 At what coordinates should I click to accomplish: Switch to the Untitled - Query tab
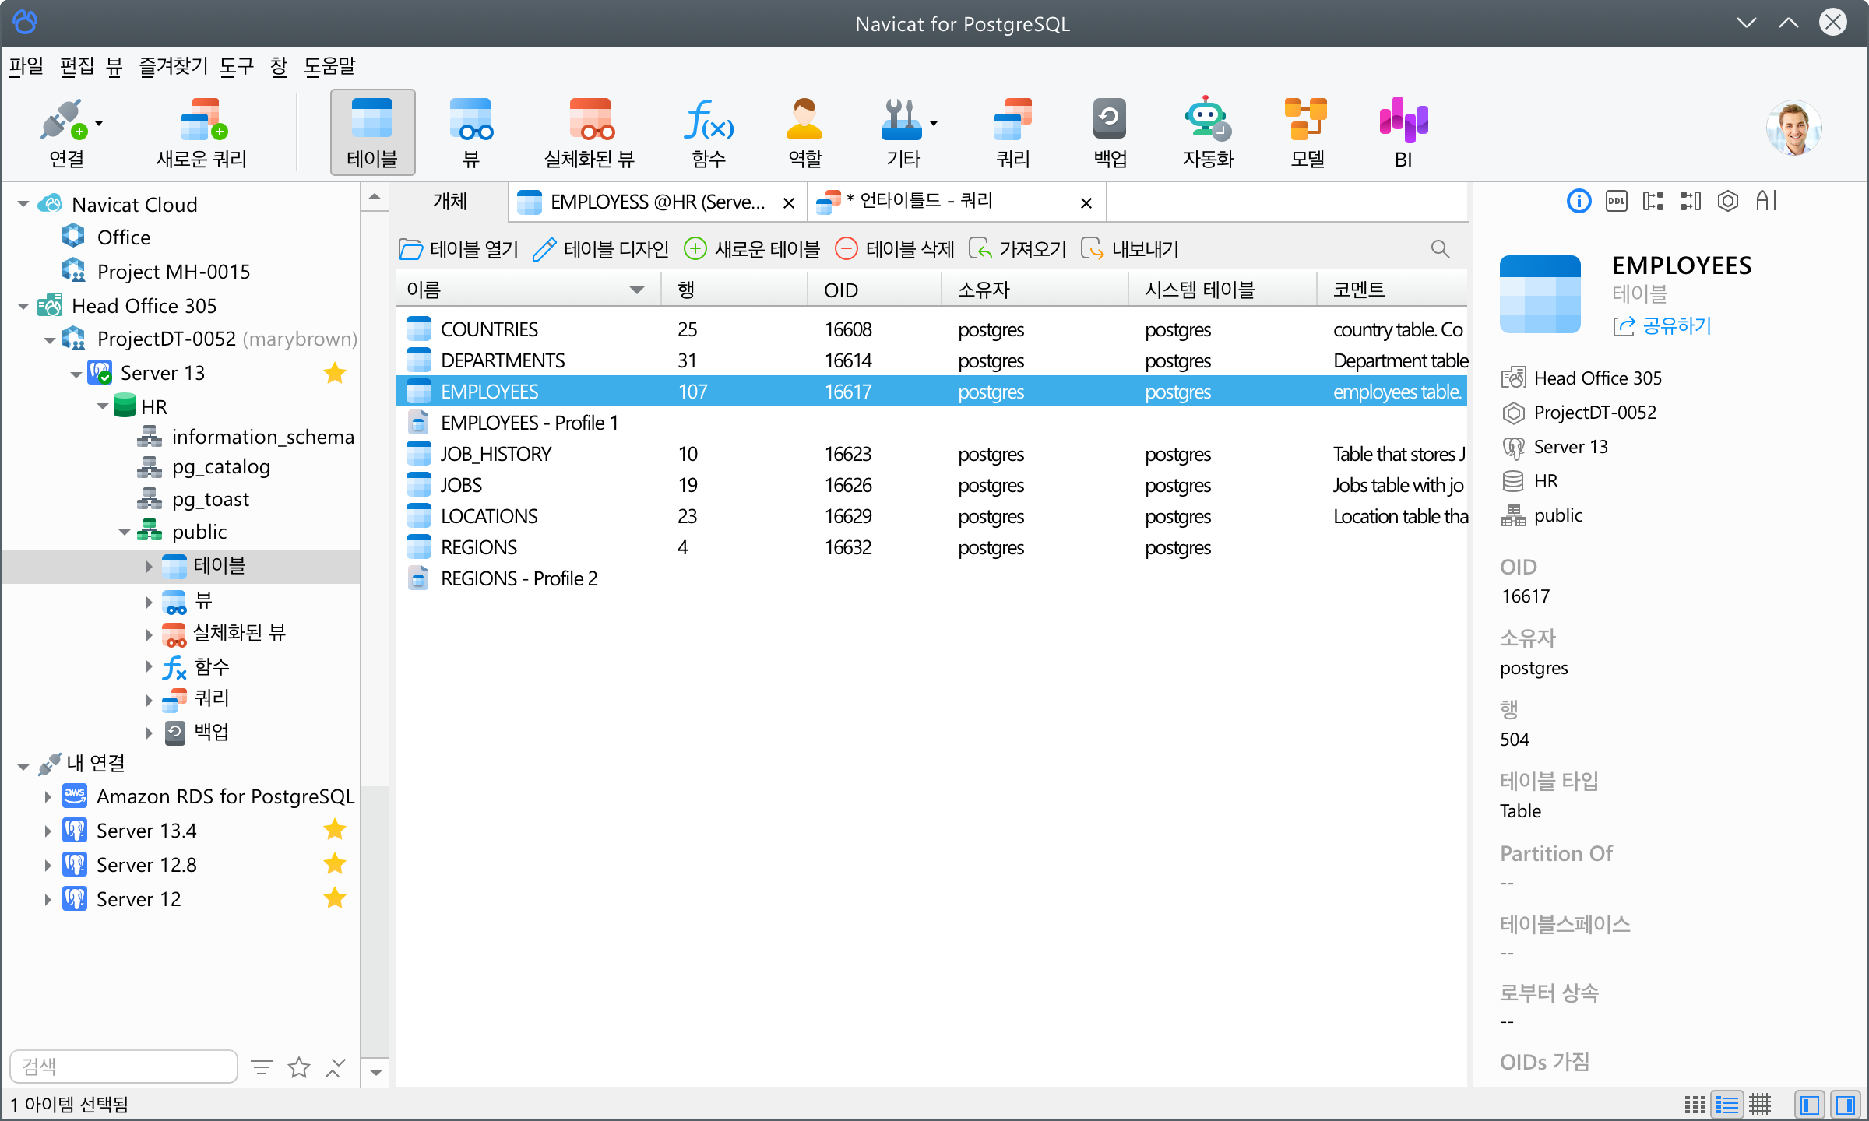956,202
